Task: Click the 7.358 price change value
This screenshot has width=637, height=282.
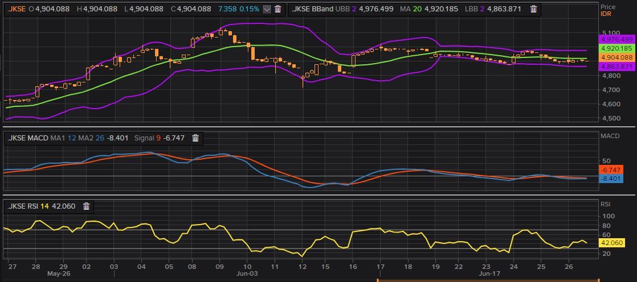Action: click(x=227, y=9)
